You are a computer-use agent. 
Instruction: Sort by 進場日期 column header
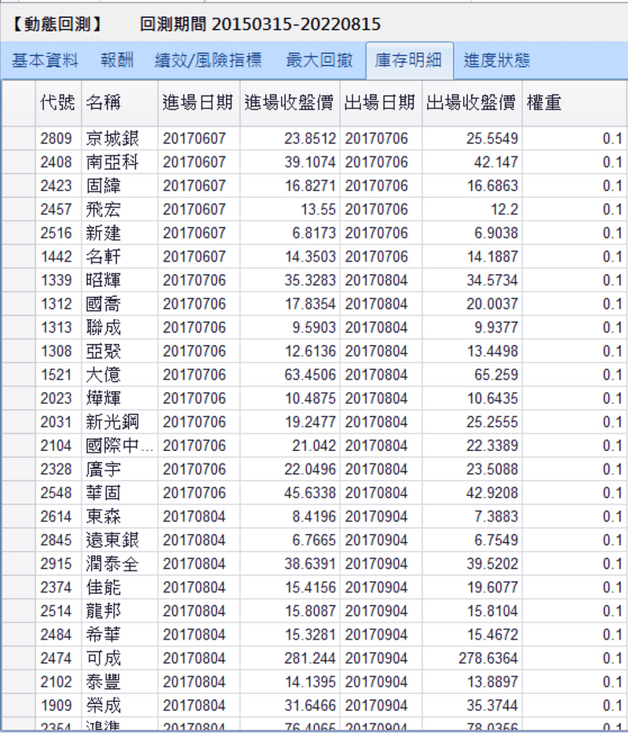[x=197, y=102]
